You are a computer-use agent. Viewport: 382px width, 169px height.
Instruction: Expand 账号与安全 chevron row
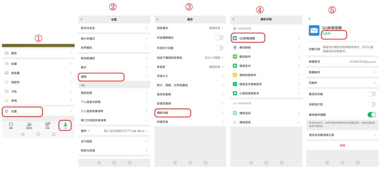coord(114,28)
